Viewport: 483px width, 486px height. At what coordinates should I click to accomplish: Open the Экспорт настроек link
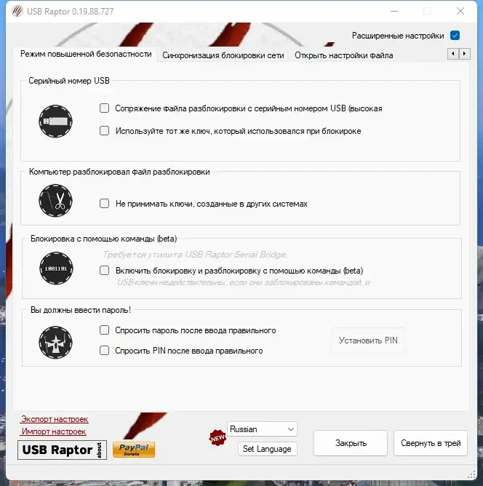tap(55, 419)
